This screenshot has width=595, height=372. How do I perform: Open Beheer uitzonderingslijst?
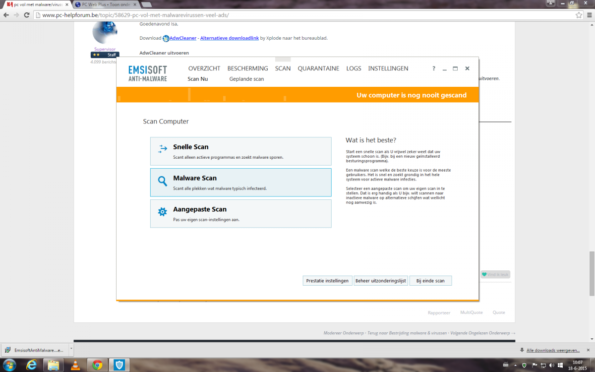click(381, 281)
